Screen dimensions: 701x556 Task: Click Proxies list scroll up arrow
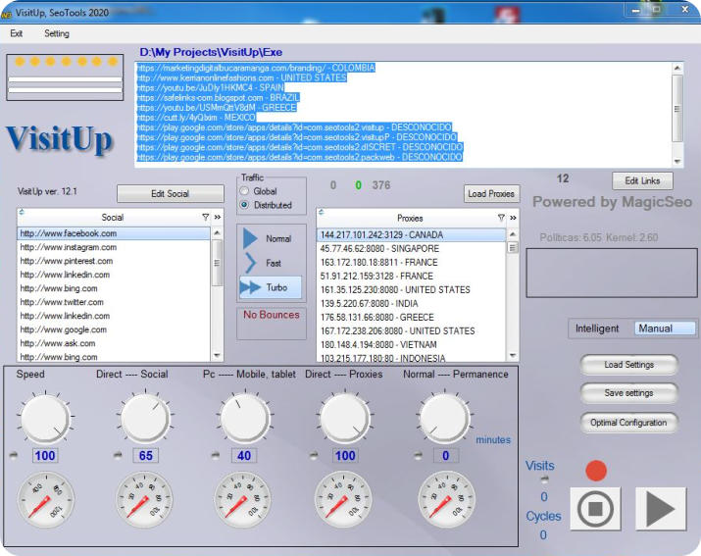click(513, 234)
